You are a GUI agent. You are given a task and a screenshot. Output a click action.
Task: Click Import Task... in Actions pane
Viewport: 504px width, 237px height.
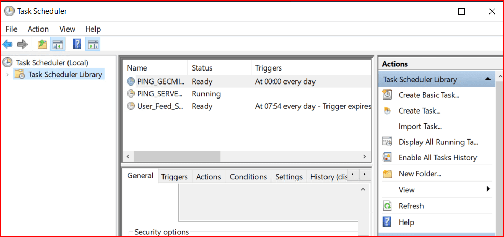tap(419, 126)
